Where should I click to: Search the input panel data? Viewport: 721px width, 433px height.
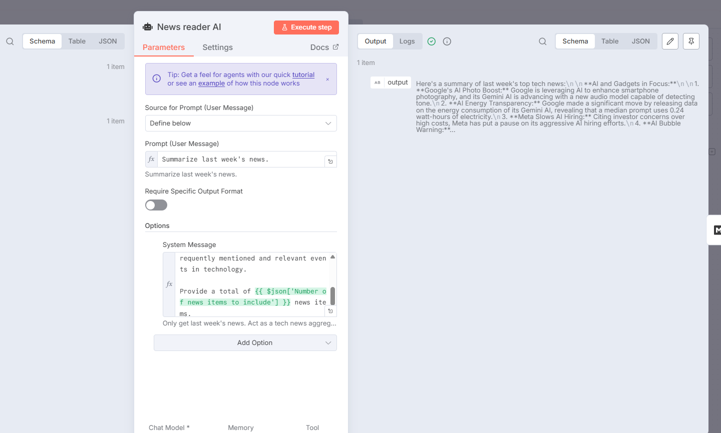(10, 41)
